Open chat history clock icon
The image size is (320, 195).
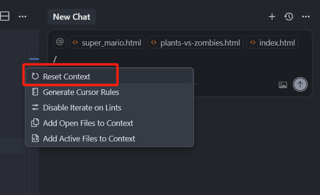point(289,16)
